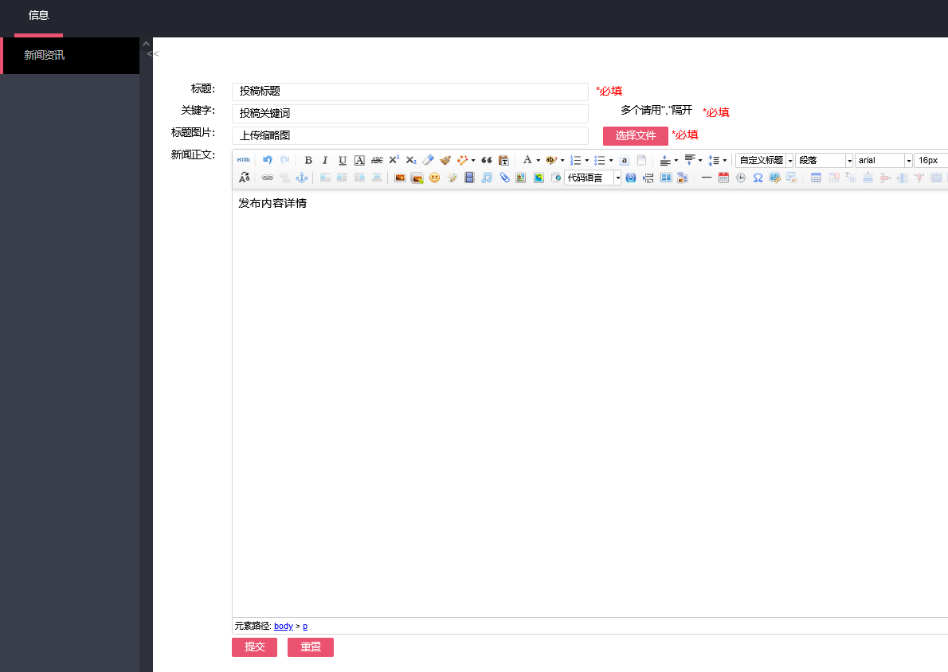Open the scrawl drawing palette
The width and height of the screenshot is (948, 672).
pos(451,178)
